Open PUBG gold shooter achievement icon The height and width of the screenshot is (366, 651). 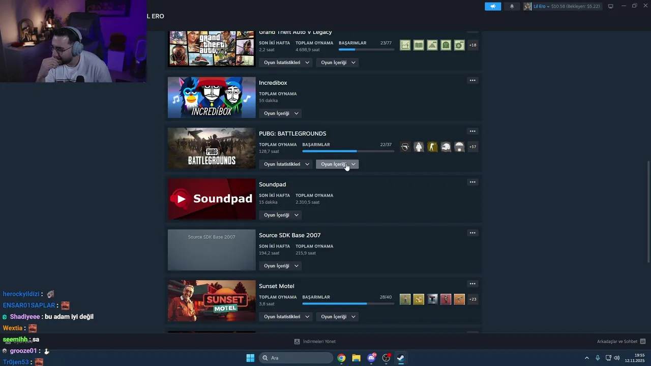(x=432, y=147)
